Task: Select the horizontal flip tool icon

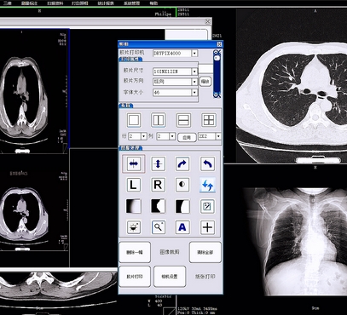Action: (x=134, y=163)
